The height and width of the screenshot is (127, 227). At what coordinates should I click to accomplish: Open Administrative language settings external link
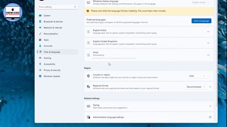(210, 117)
